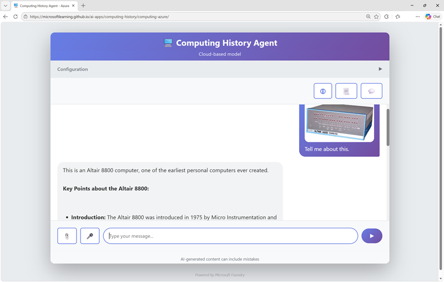Click the Configuration header label
The height and width of the screenshot is (282, 444).
[73, 69]
